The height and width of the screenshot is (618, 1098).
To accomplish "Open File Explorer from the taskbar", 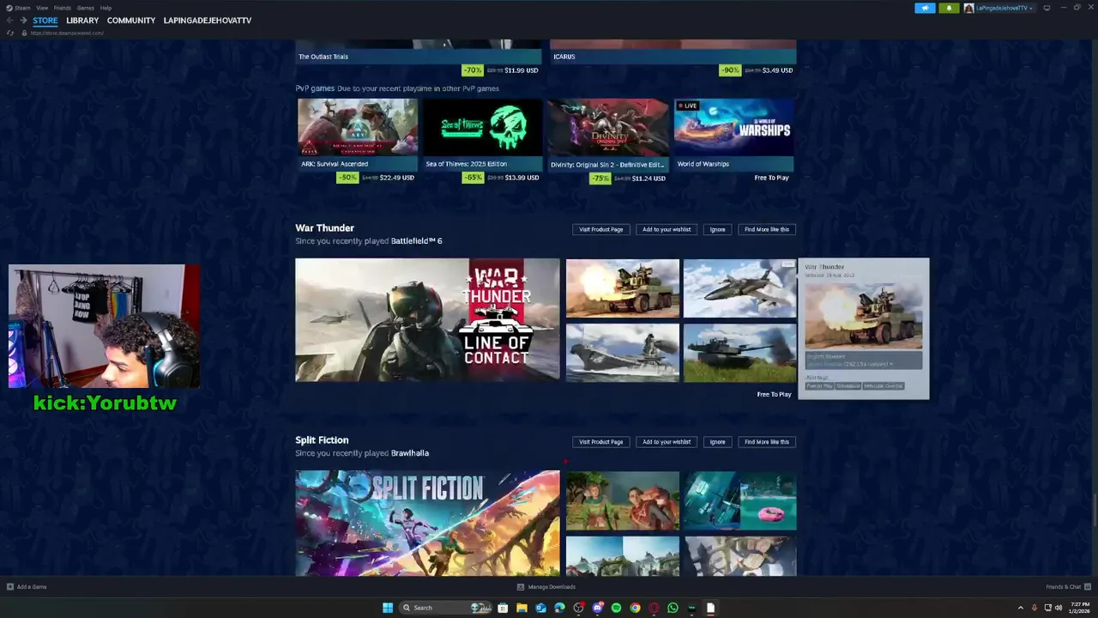I will pyautogui.click(x=522, y=608).
